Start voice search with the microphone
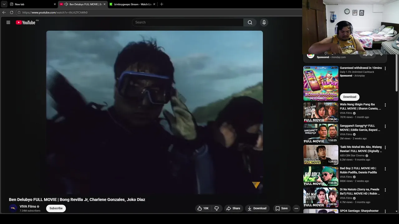The image size is (399, 224). 264,22
